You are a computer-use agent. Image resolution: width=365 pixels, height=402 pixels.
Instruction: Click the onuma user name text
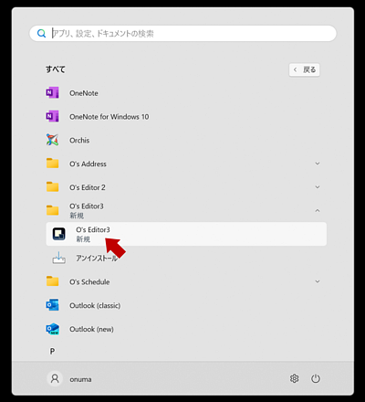point(80,379)
